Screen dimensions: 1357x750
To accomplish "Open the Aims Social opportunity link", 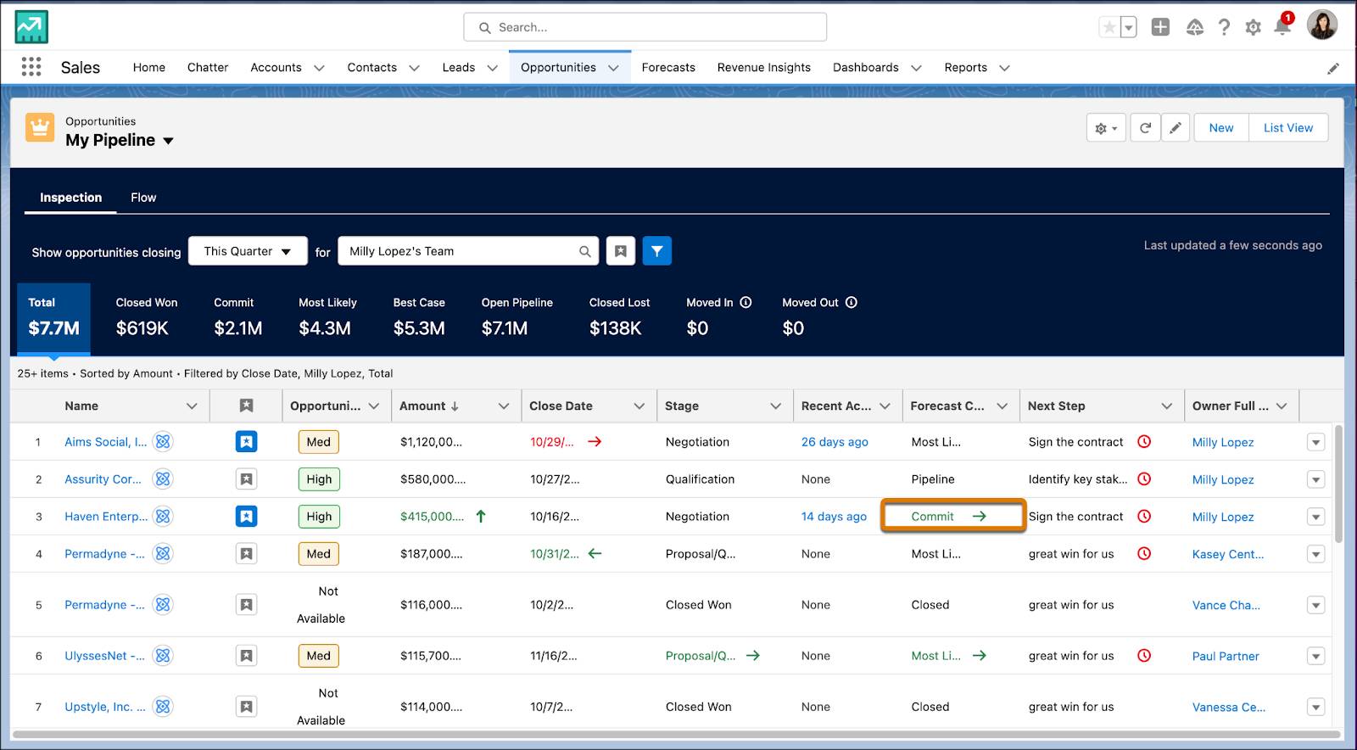I will 105,442.
